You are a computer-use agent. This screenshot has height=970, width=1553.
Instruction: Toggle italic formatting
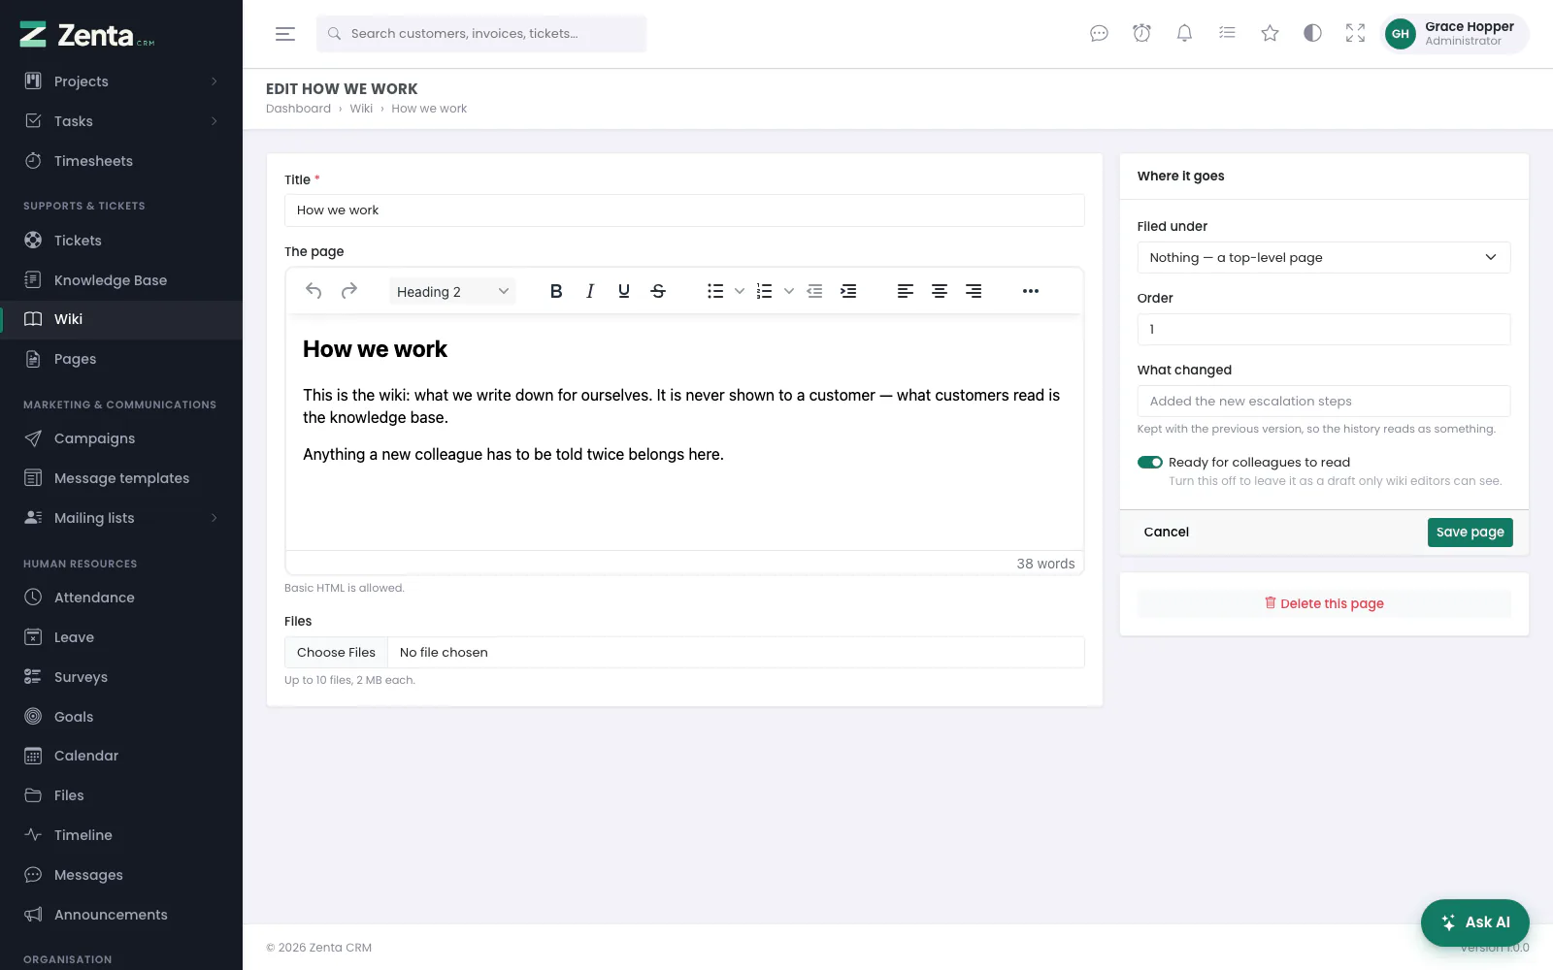pos(590,291)
